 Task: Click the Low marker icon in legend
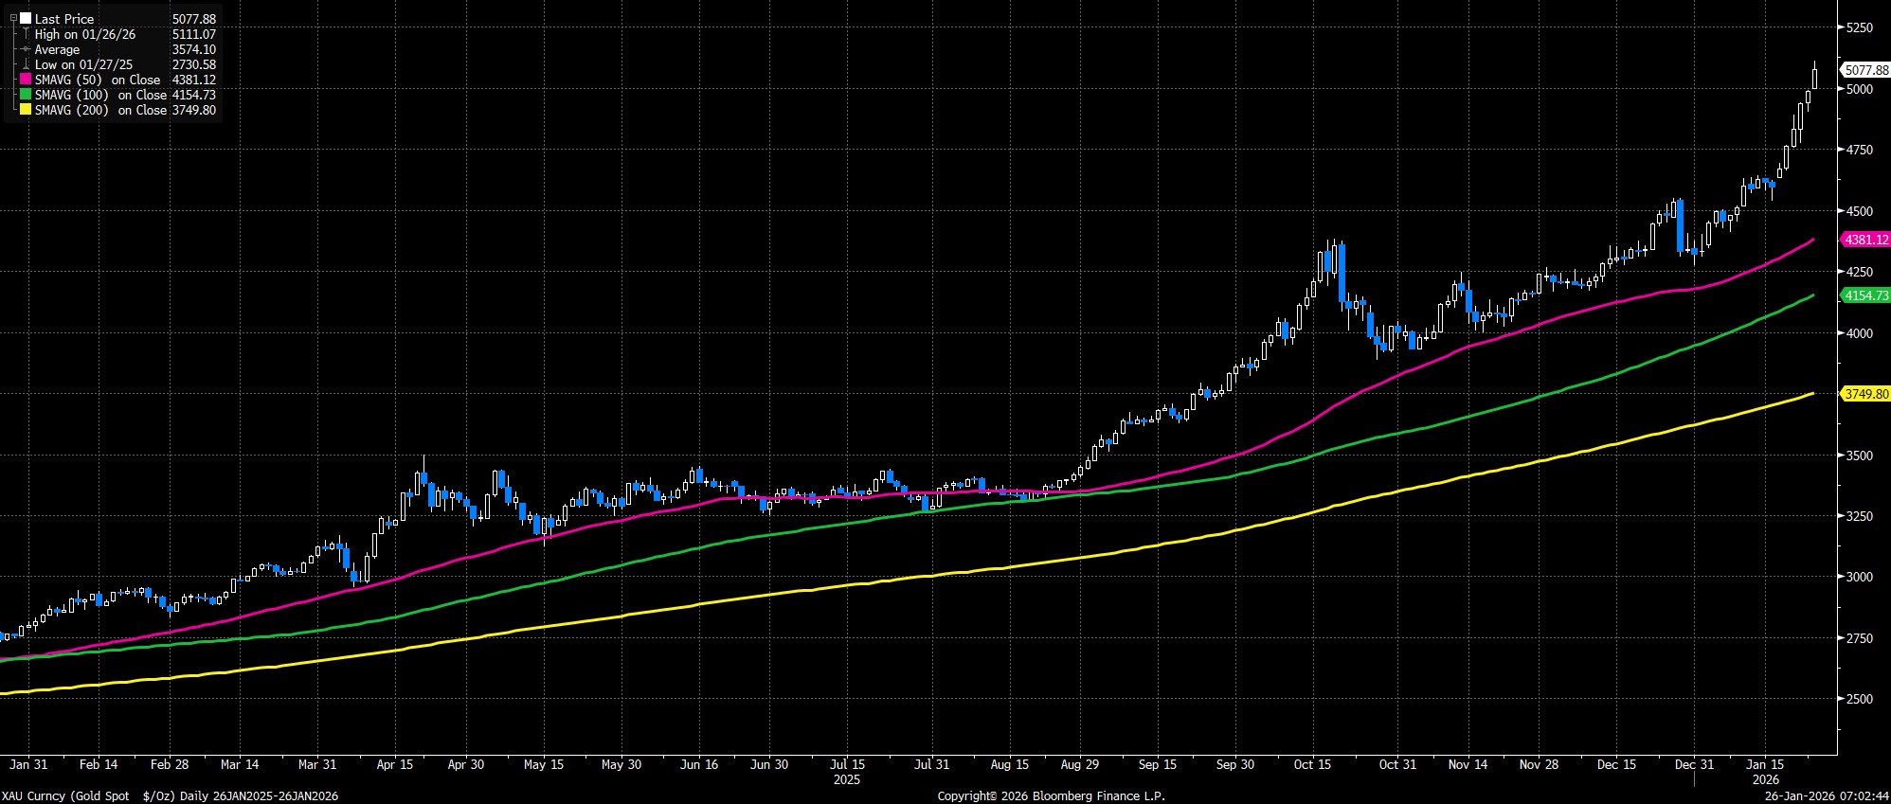tap(26, 64)
